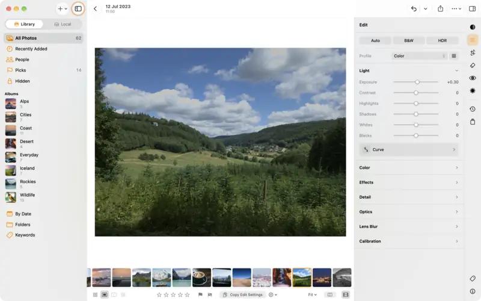Browse profiles with grid icon beside Profile
Viewport: 481px width, 301px height.
click(x=454, y=56)
